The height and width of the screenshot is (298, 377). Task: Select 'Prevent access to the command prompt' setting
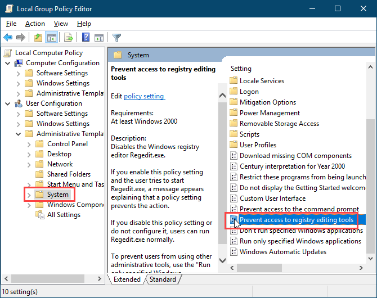[299, 209]
